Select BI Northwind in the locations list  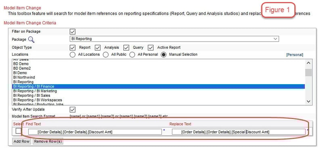click(x=158, y=77)
